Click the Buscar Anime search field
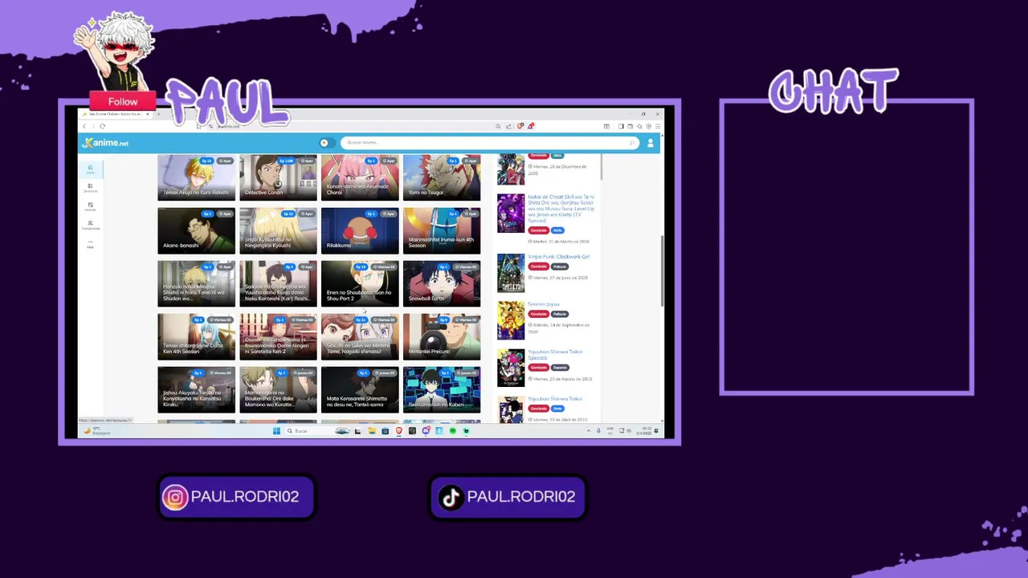The width and height of the screenshot is (1028, 578). [489, 143]
